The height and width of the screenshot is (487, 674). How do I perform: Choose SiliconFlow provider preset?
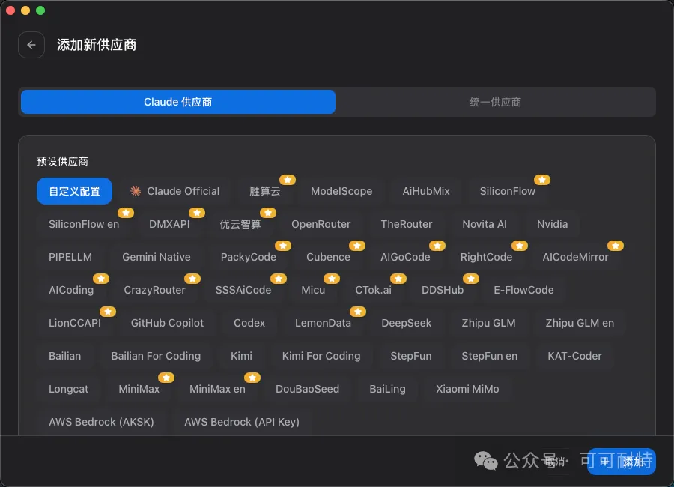click(x=507, y=191)
